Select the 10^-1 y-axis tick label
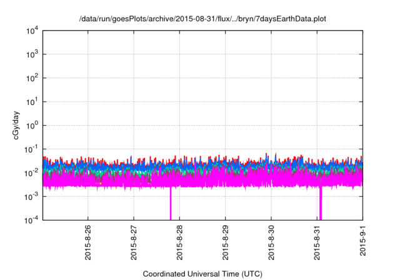400x280 pixels. (x=31, y=149)
